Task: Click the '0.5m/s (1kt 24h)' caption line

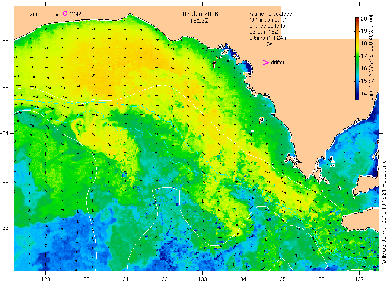Action: point(269,38)
